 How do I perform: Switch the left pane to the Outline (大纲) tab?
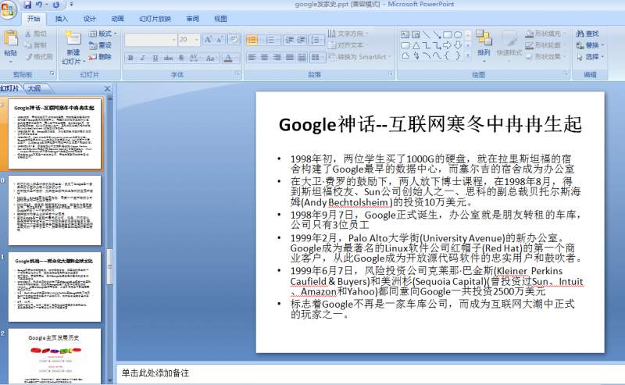pos(34,88)
